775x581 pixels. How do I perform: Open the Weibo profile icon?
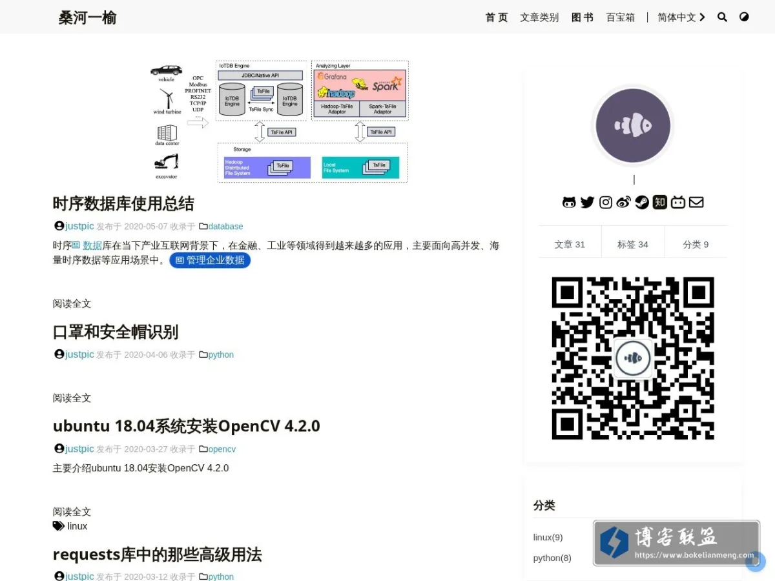coord(623,203)
